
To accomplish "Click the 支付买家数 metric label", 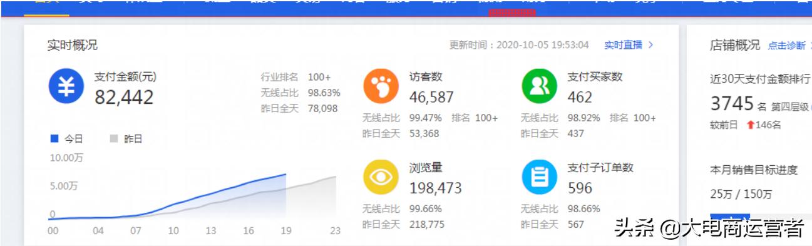I will pyautogui.click(x=595, y=77).
